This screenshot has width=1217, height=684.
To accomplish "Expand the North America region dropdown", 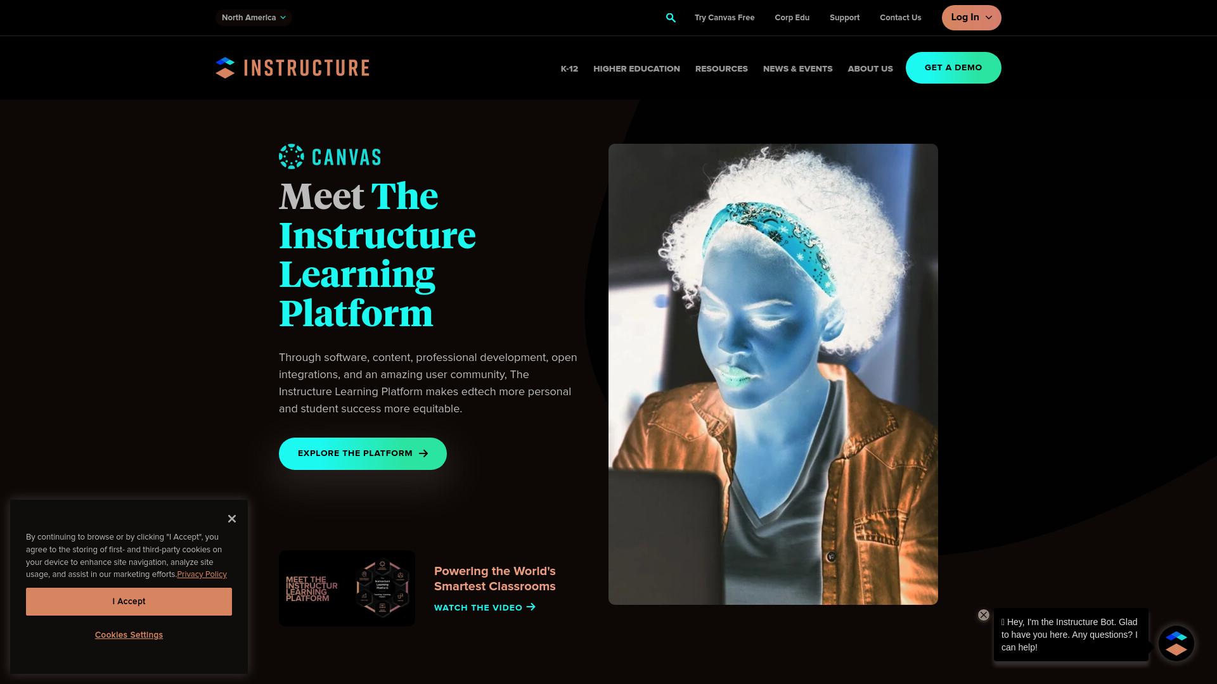I will [x=254, y=18].
